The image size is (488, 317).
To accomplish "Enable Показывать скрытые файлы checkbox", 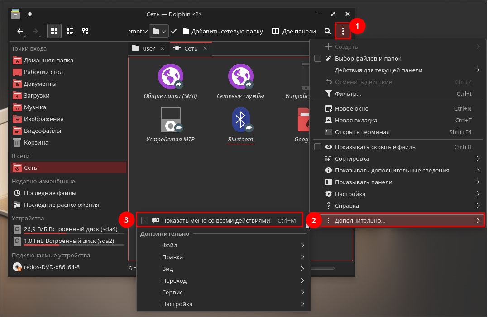I will [x=318, y=147].
